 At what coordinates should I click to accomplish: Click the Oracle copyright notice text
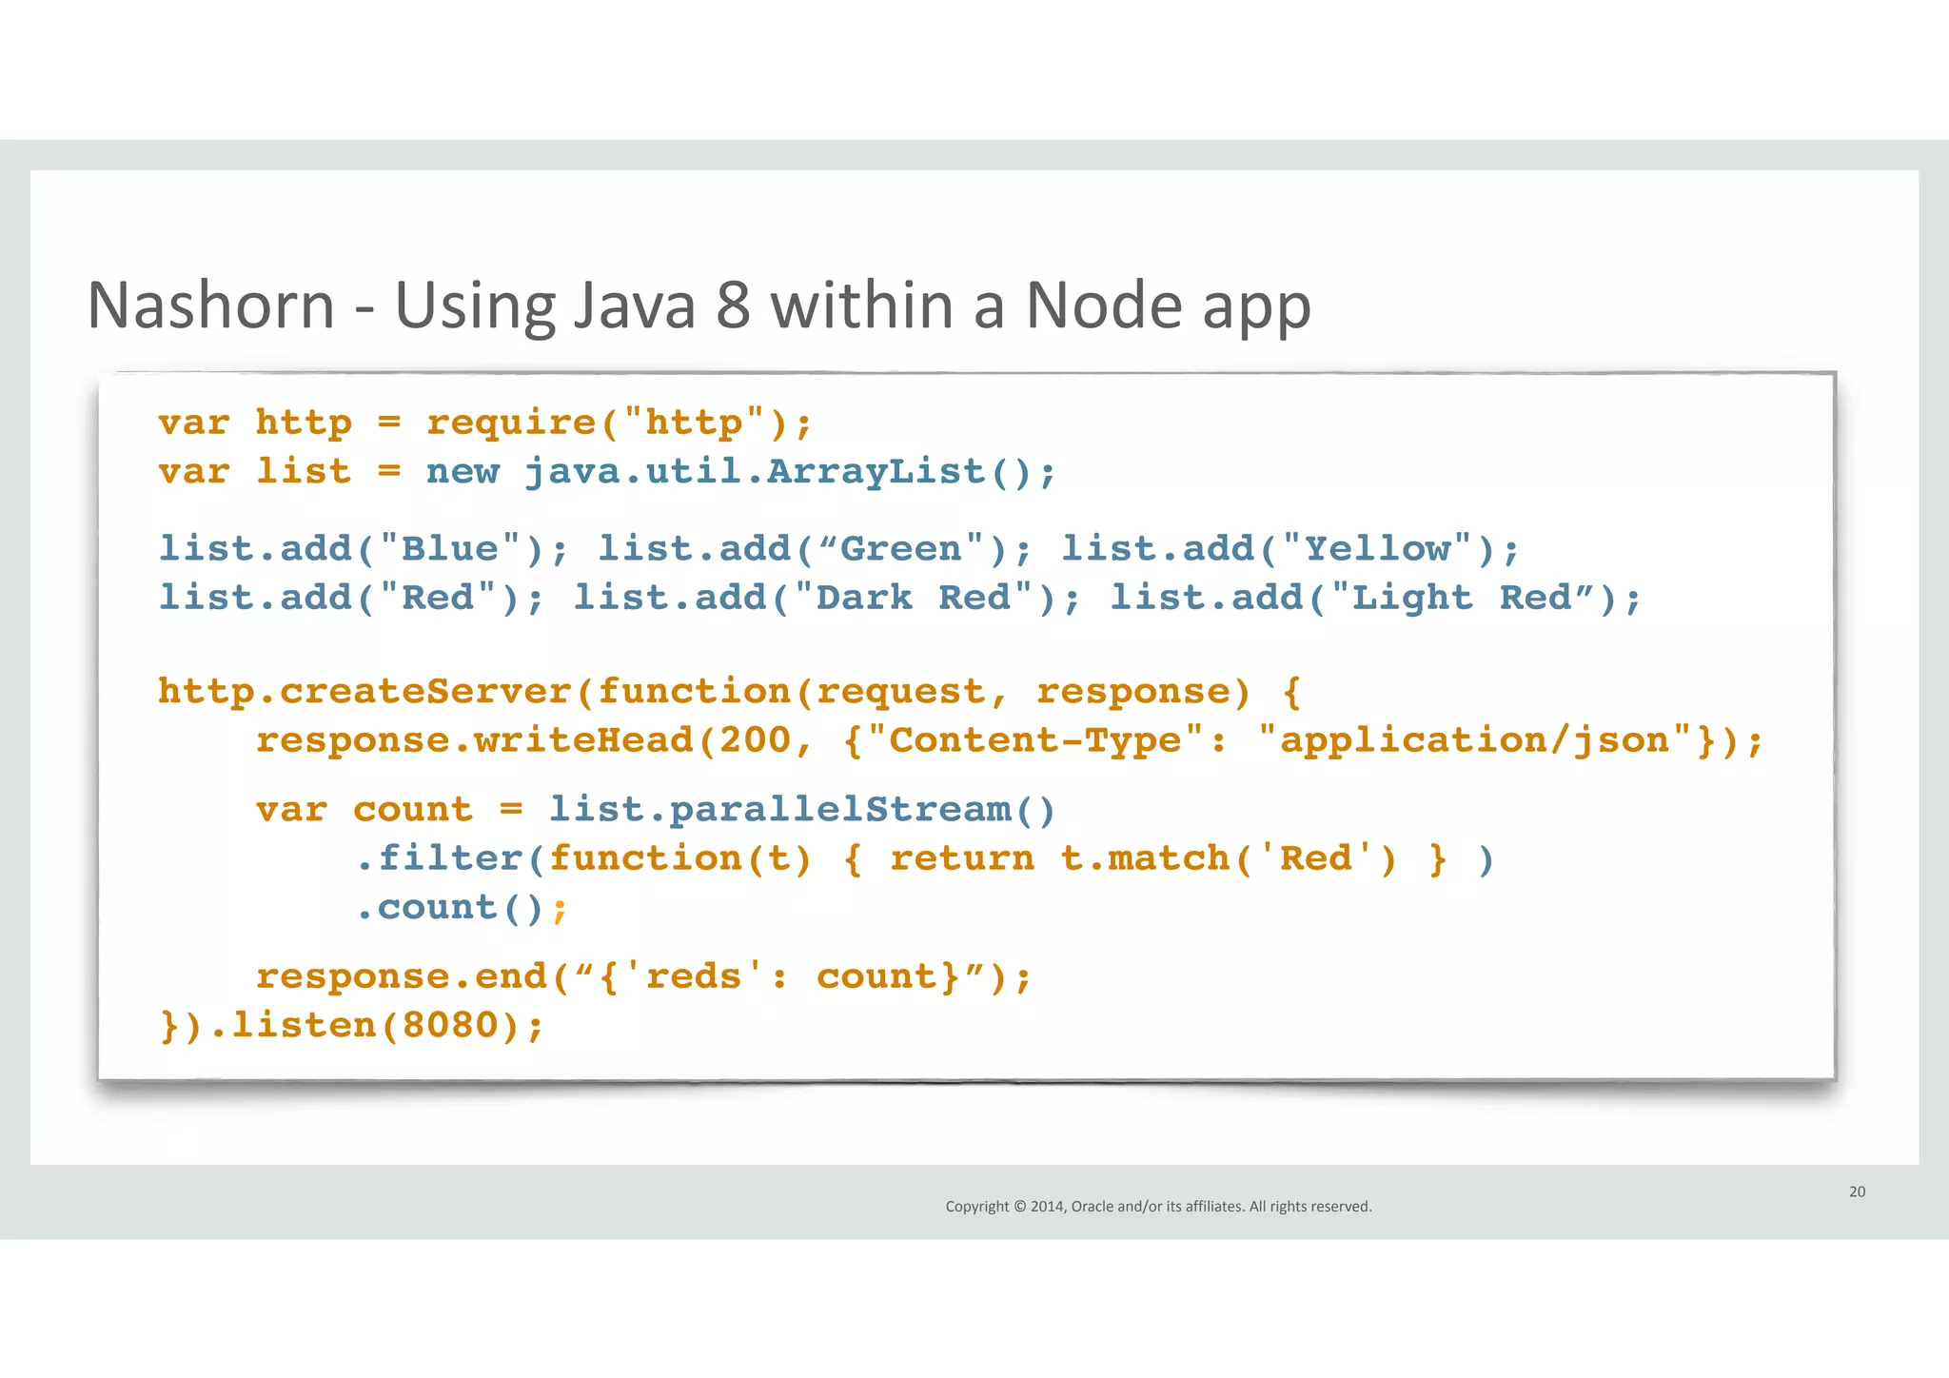[1158, 1207]
